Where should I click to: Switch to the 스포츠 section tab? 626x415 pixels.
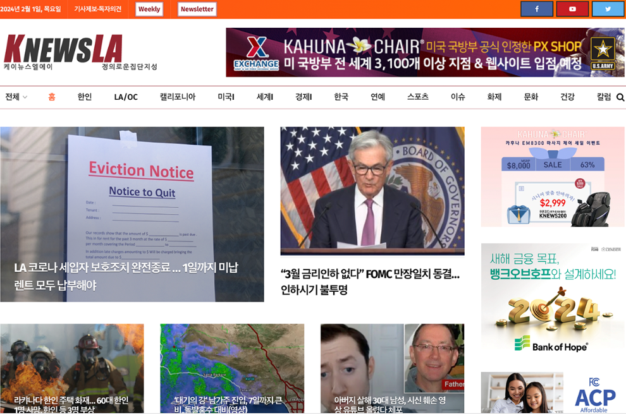[417, 97]
